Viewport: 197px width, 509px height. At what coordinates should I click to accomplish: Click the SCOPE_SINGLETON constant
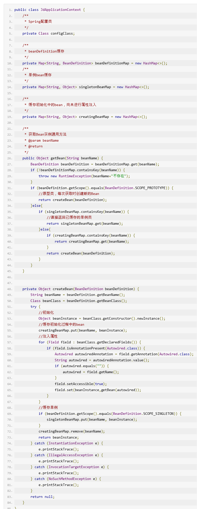point(158,414)
